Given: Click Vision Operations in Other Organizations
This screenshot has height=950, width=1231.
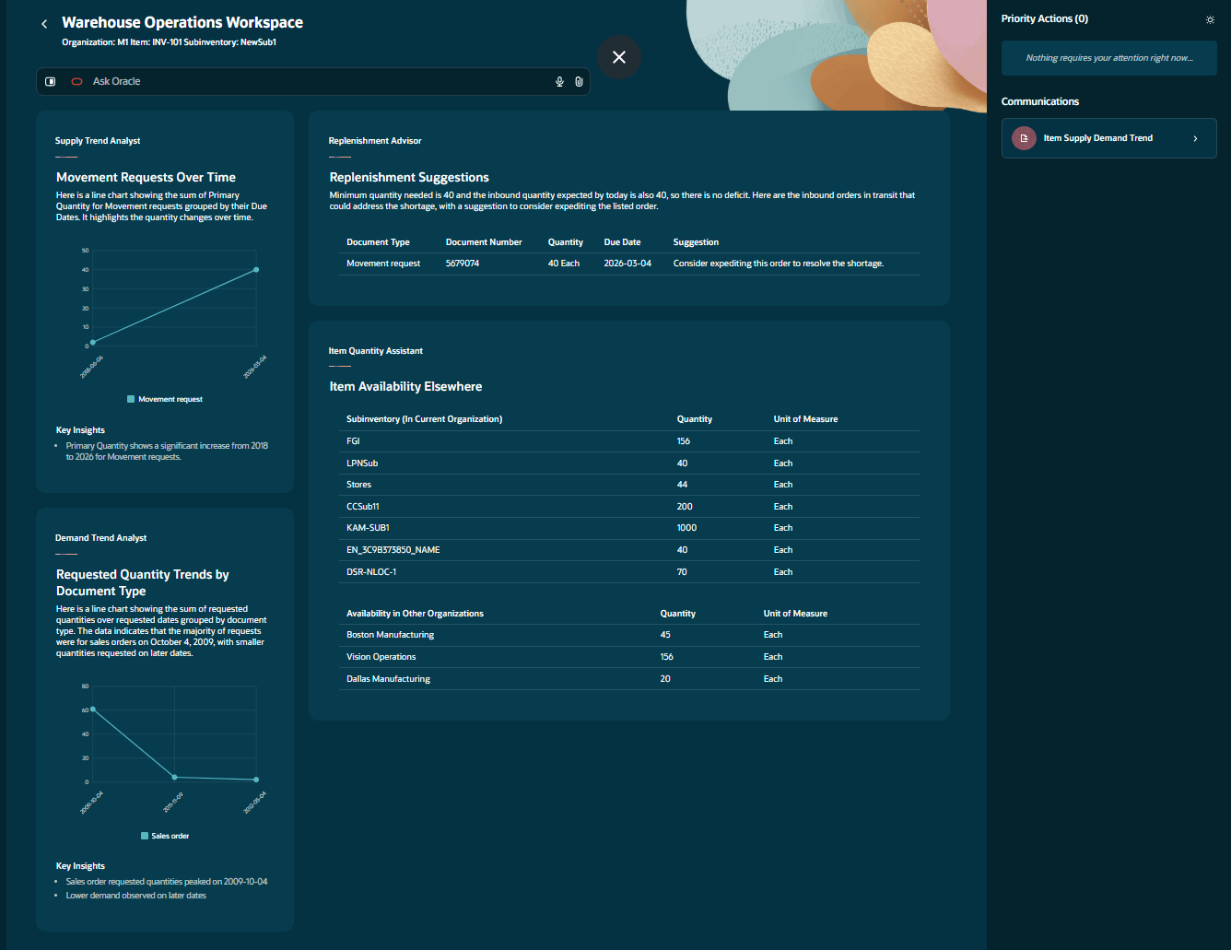Looking at the screenshot, I should coord(381,657).
